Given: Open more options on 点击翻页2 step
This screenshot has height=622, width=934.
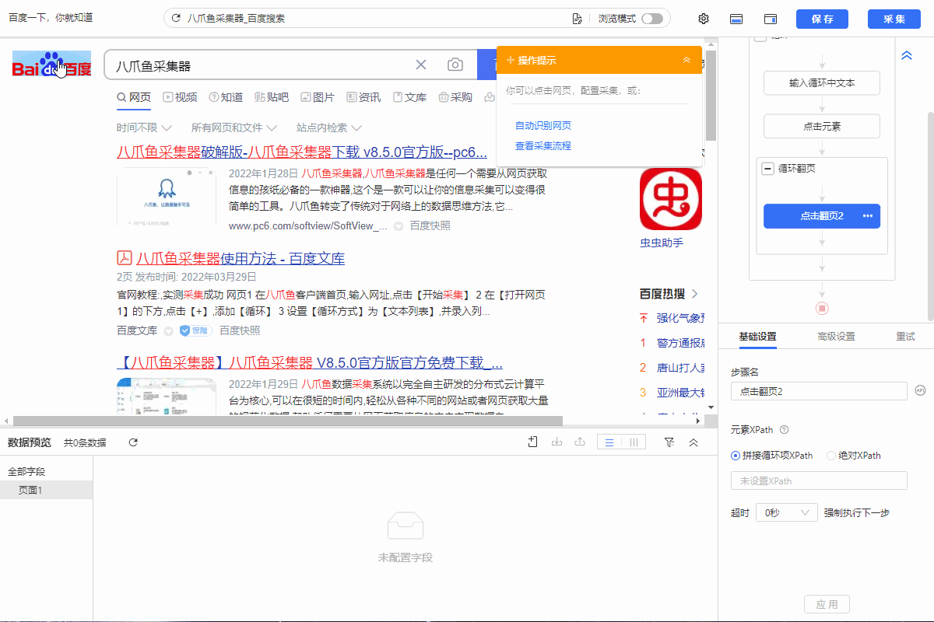Looking at the screenshot, I should click(868, 216).
